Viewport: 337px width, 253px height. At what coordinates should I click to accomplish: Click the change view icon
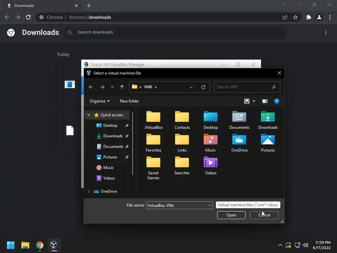pyautogui.click(x=247, y=101)
